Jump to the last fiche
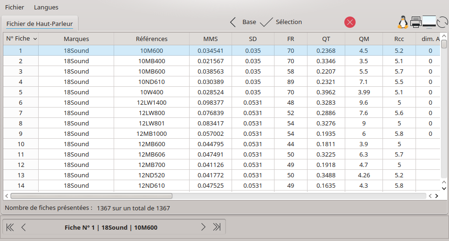Viewport: 449px width, 241px height. click(x=217, y=227)
